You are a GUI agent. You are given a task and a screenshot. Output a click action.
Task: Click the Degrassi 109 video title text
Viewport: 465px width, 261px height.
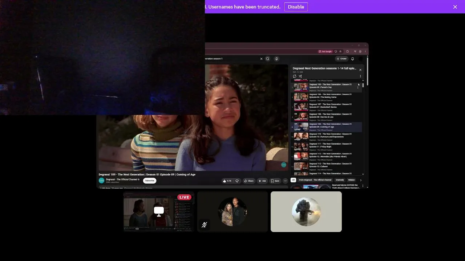point(147,174)
